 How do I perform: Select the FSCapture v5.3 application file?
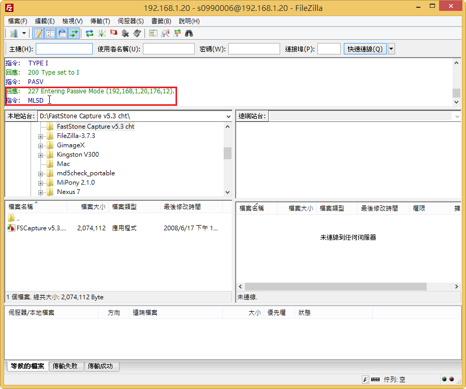(x=41, y=228)
